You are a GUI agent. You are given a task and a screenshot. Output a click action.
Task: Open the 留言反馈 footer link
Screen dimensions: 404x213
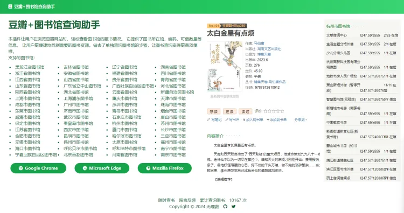tap(187, 200)
